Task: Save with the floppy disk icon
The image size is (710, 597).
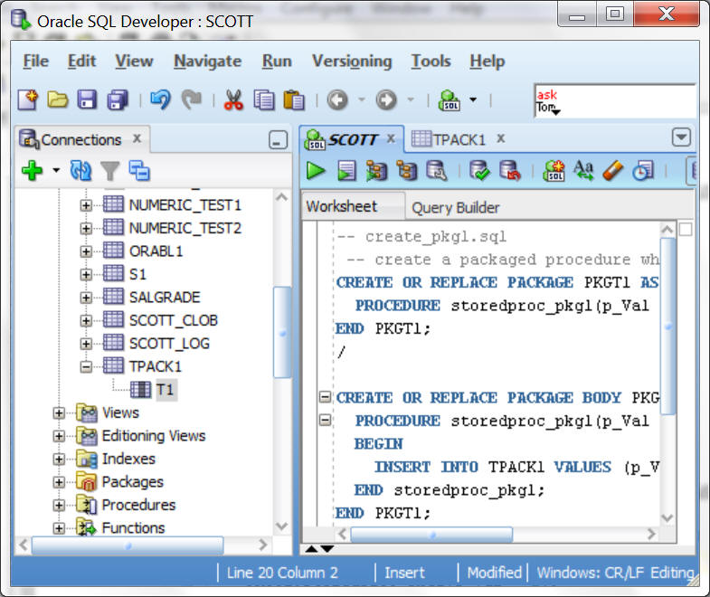Action: 87,99
